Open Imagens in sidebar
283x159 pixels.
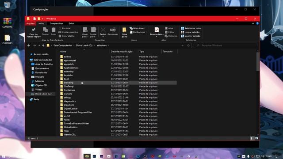coord(38,77)
